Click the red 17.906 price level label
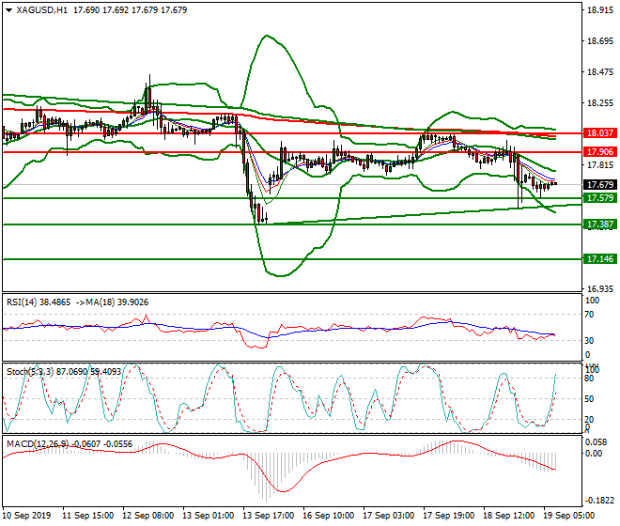Screen dimensions: 620x526 600,152
